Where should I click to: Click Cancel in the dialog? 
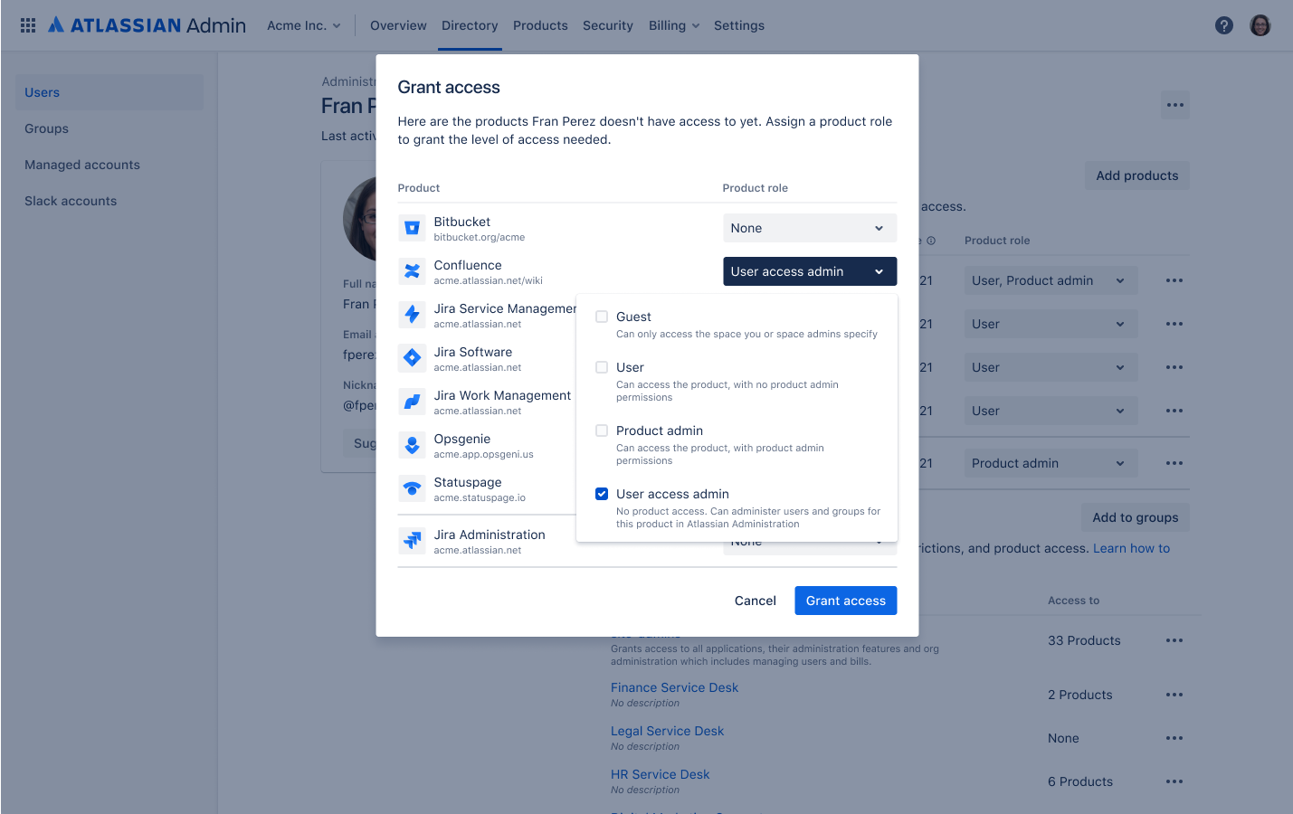point(756,601)
